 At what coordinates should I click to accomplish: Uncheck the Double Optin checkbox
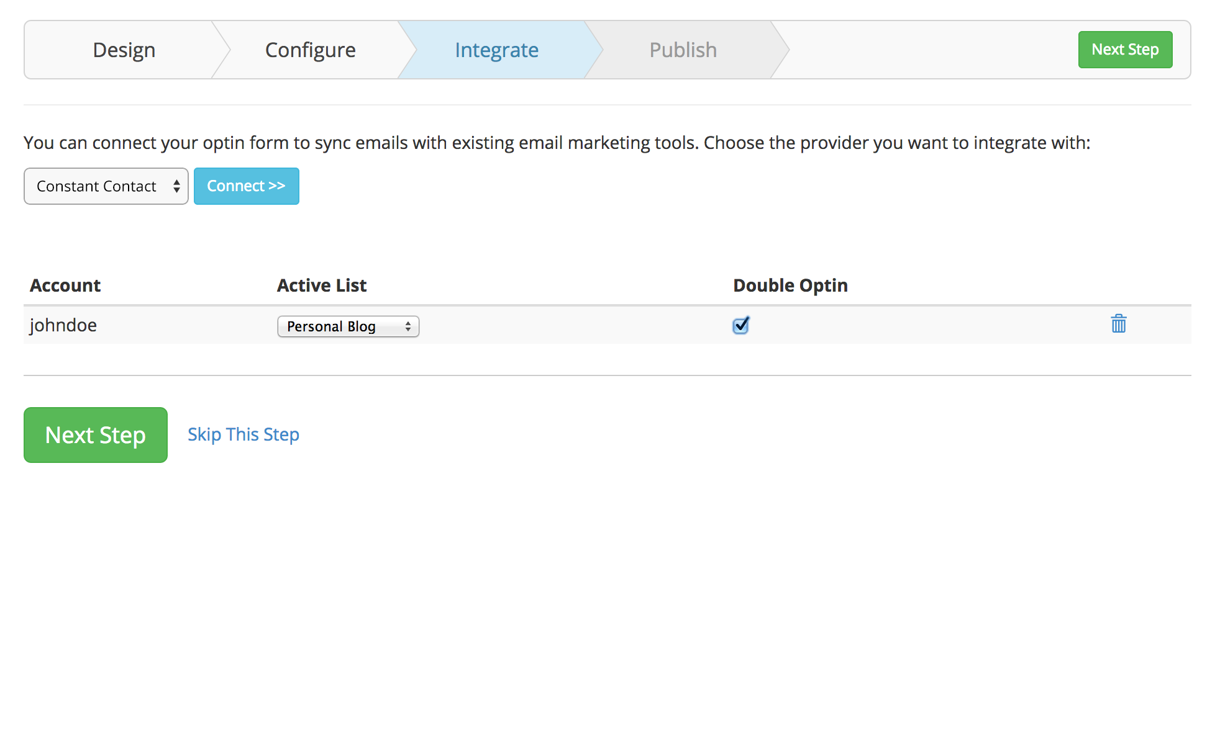tap(740, 325)
